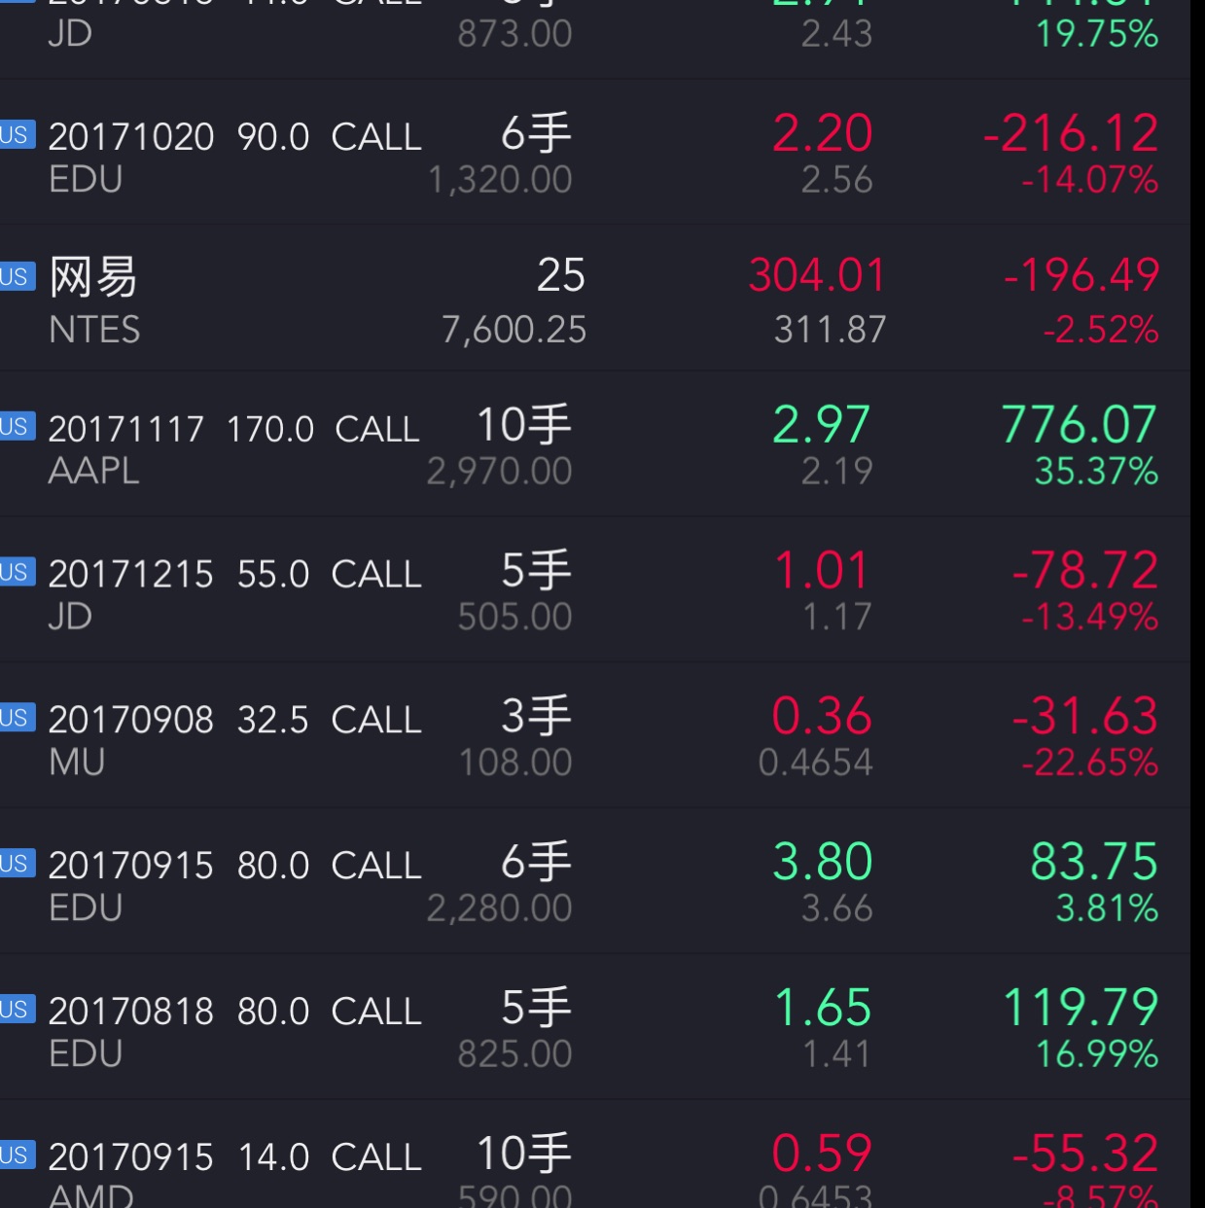Tap US badge on AMD 14.0 CALL

(16, 1155)
